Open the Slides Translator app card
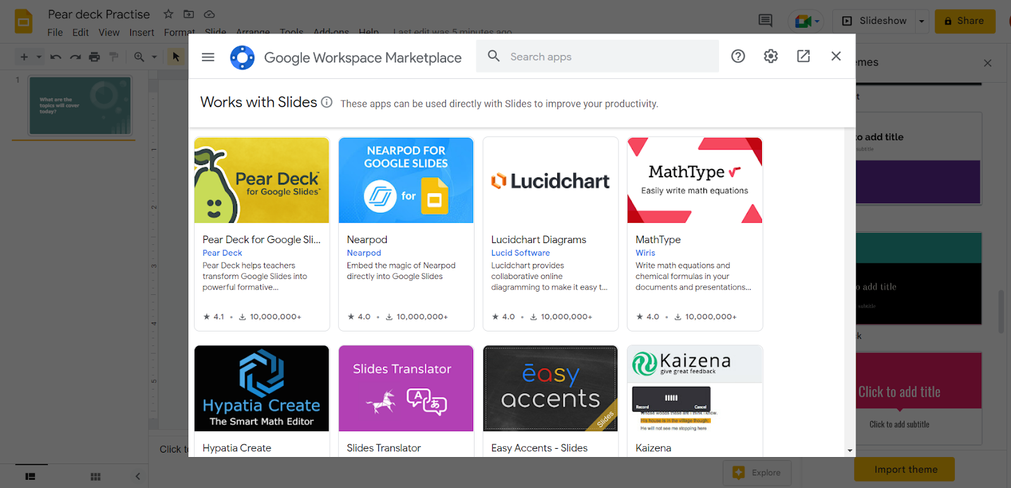 [x=406, y=401]
